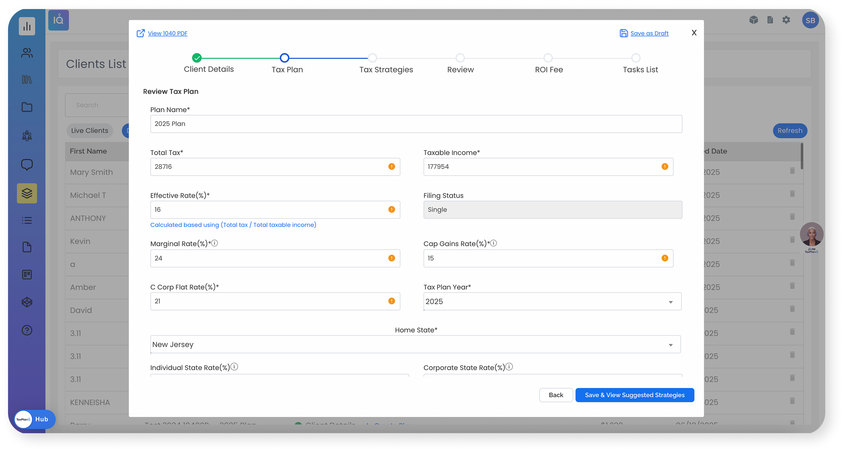Open the list icon in sidebar

pyautogui.click(x=27, y=220)
